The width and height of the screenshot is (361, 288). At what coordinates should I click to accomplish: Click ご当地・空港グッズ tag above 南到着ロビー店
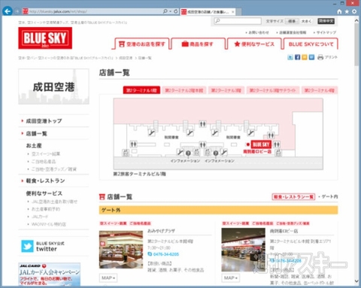point(293,223)
